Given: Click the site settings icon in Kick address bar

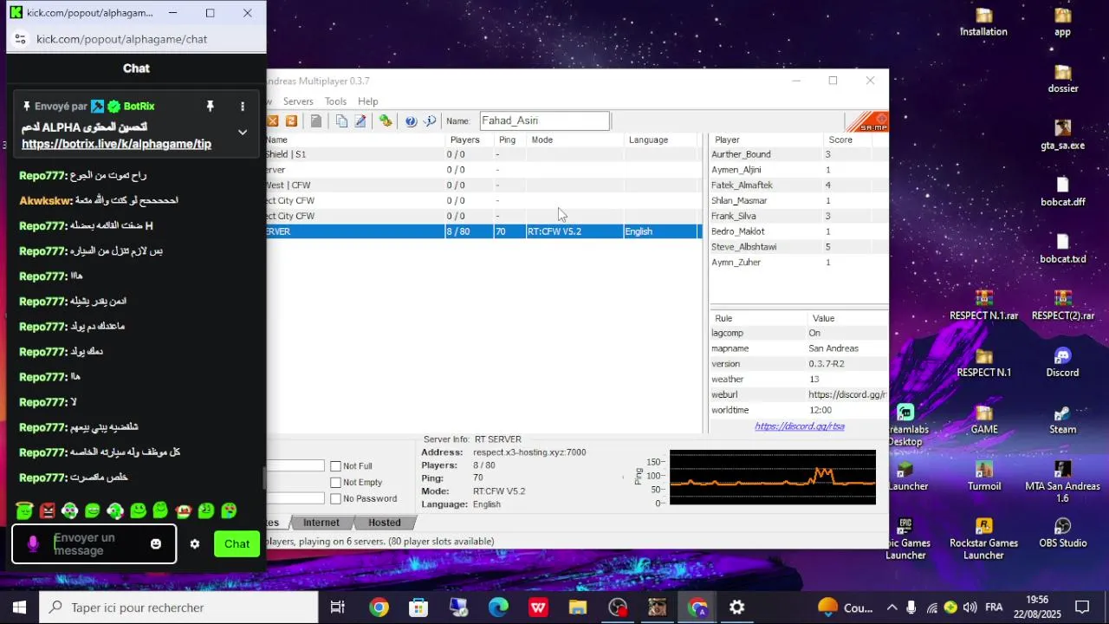Looking at the screenshot, I should [21, 39].
